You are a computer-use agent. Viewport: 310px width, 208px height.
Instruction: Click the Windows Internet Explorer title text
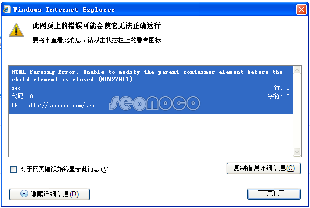tap(64, 10)
